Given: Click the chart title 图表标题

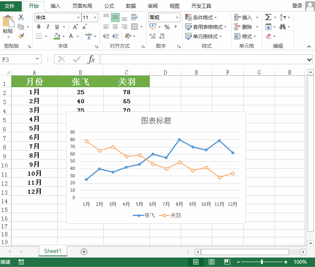Looking at the screenshot, I should 156,121.
